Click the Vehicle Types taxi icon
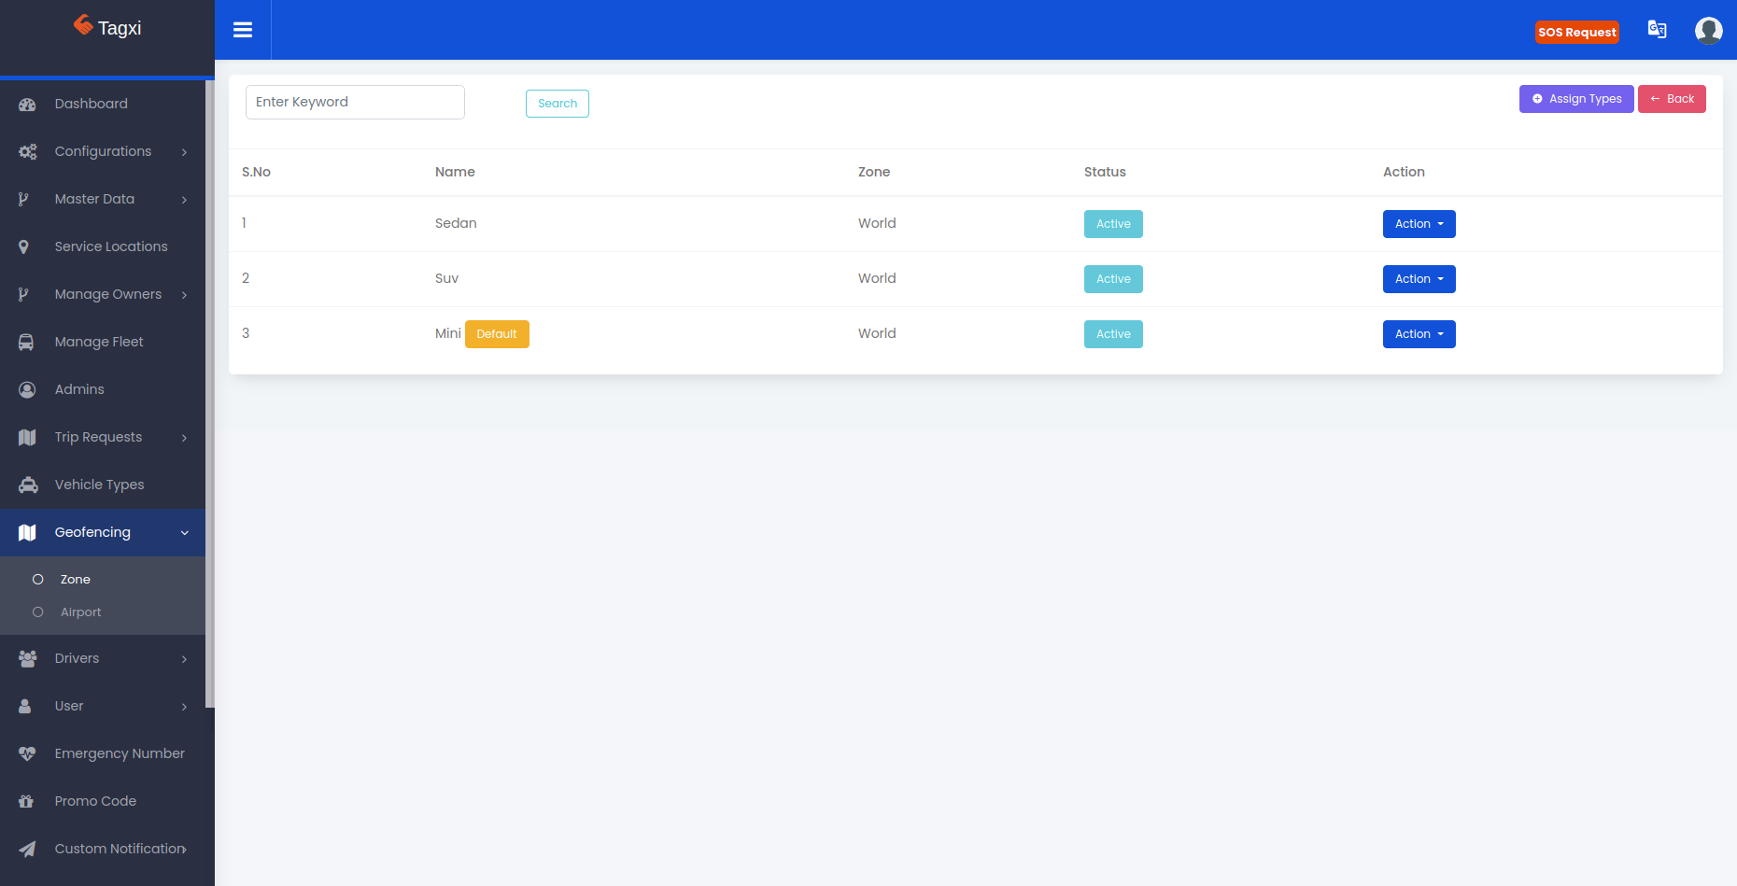Image resolution: width=1737 pixels, height=886 pixels. (x=28, y=485)
